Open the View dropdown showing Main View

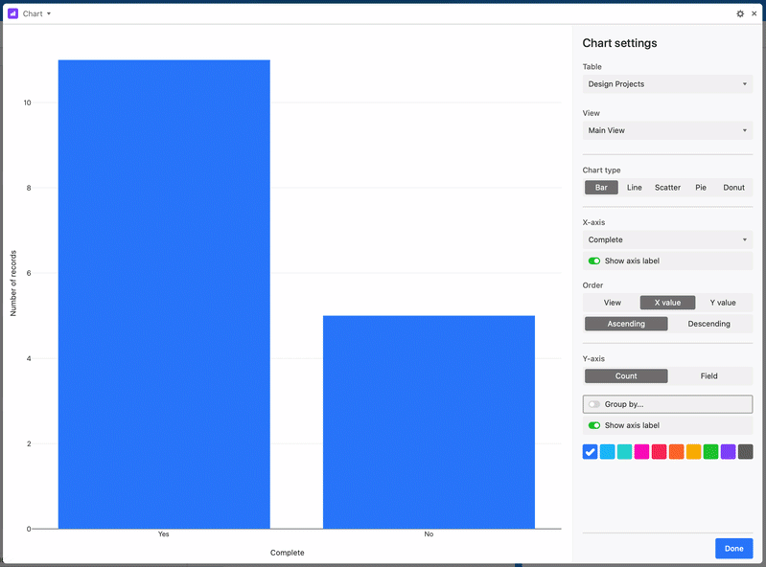[667, 130]
